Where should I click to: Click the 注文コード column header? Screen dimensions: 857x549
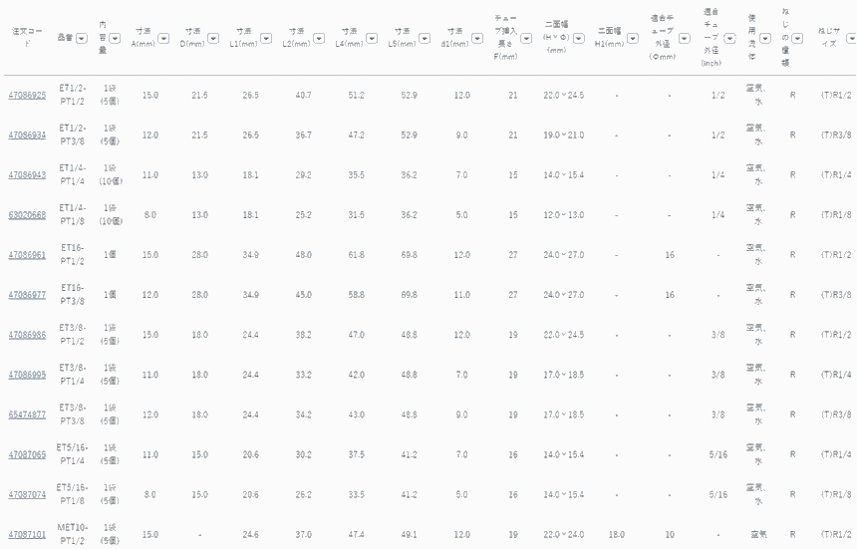(27, 39)
